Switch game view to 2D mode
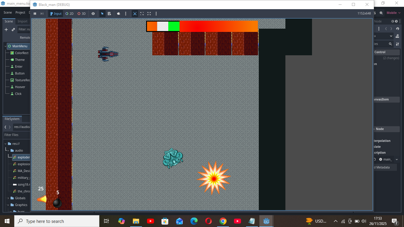The height and width of the screenshot is (227, 404). click(x=70, y=14)
